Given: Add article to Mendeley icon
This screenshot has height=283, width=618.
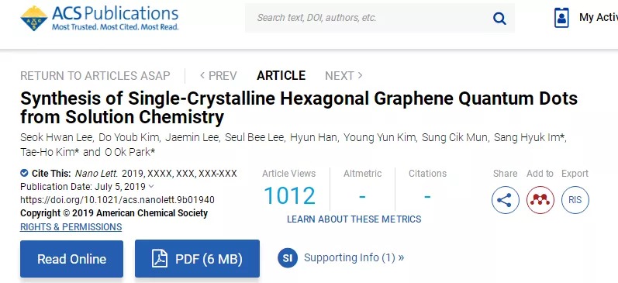Looking at the screenshot, I should [x=540, y=200].
